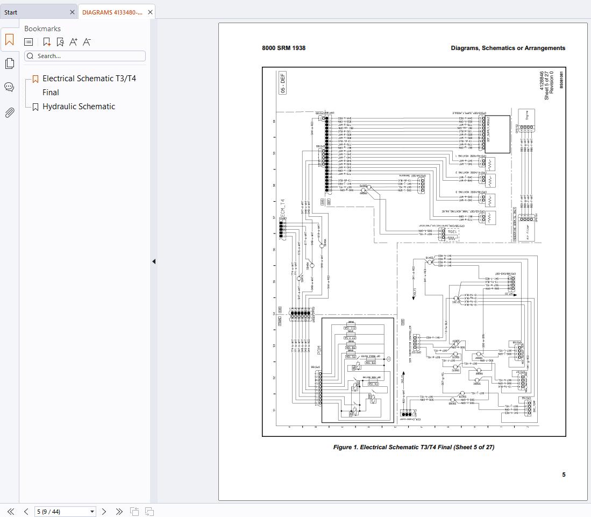Click the PDM block in the schematic
The image size is (591, 517).
tap(358, 370)
